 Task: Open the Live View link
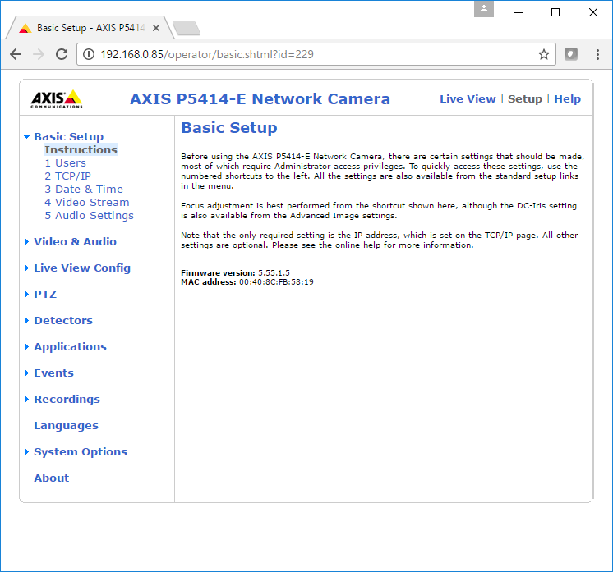(468, 98)
